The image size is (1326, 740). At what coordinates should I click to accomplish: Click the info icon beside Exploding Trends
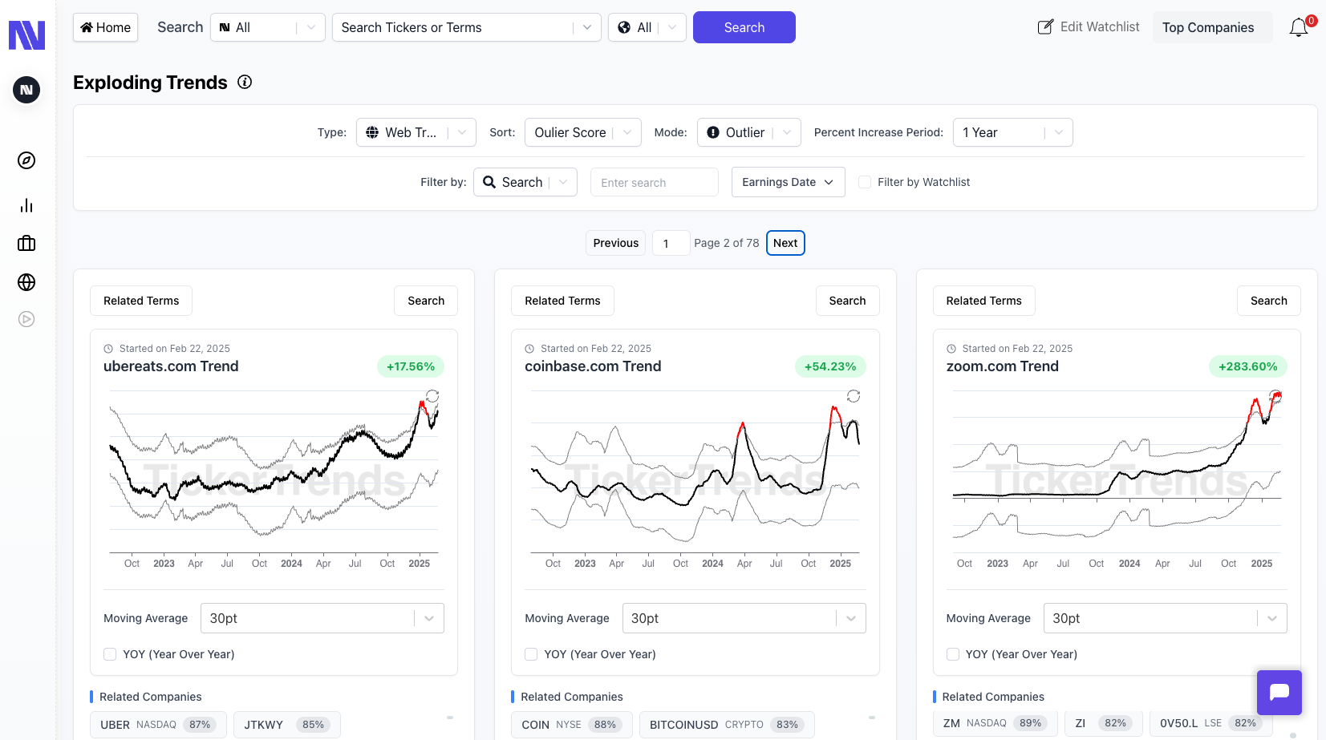coord(245,82)
